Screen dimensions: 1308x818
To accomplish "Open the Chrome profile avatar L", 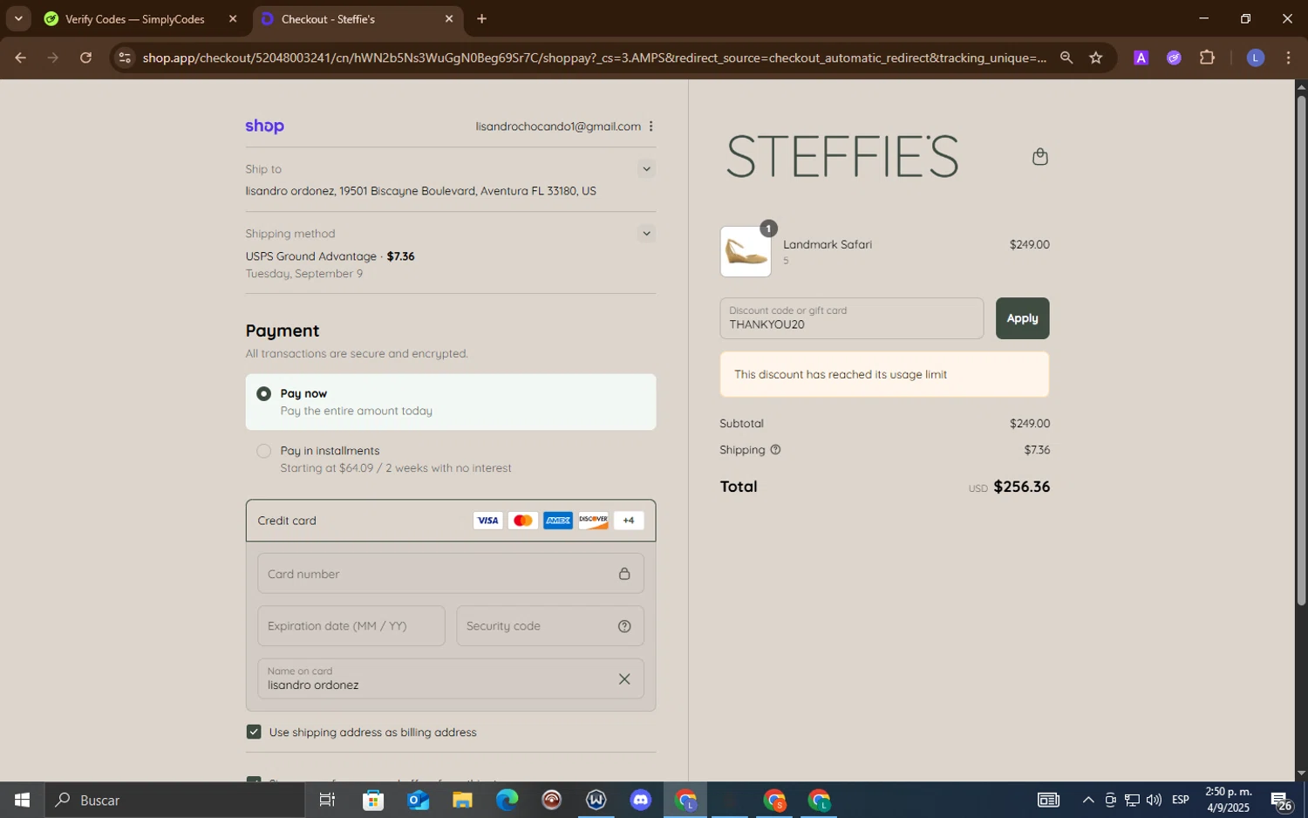I will tap(1256, 58).
